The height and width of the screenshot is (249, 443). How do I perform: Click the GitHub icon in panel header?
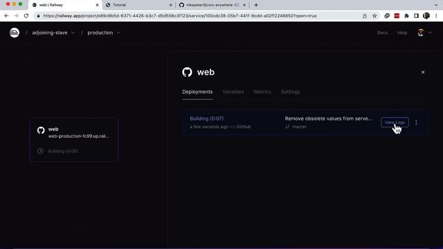coord(187,72)
